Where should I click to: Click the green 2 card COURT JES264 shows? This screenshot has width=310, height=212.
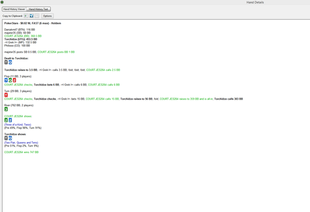6,120
